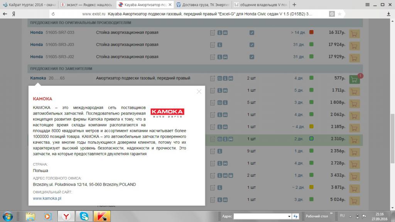Open Kaspersky from the taskbar
This screenshot has height=222, width=395.
(102, 217)
